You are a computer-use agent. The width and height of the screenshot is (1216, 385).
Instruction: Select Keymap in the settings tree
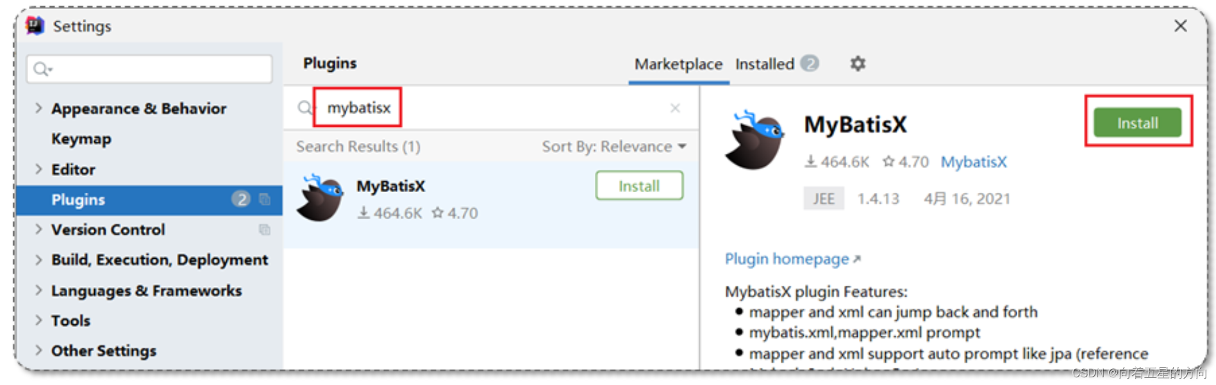click(81, 139)
